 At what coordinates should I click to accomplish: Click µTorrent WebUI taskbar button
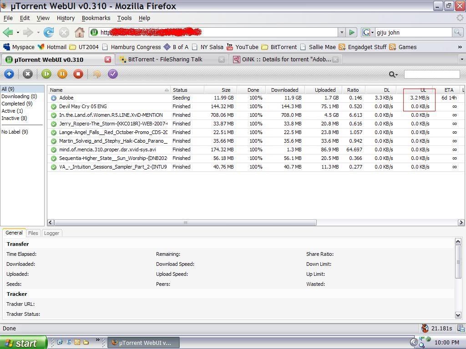point(143,343)
